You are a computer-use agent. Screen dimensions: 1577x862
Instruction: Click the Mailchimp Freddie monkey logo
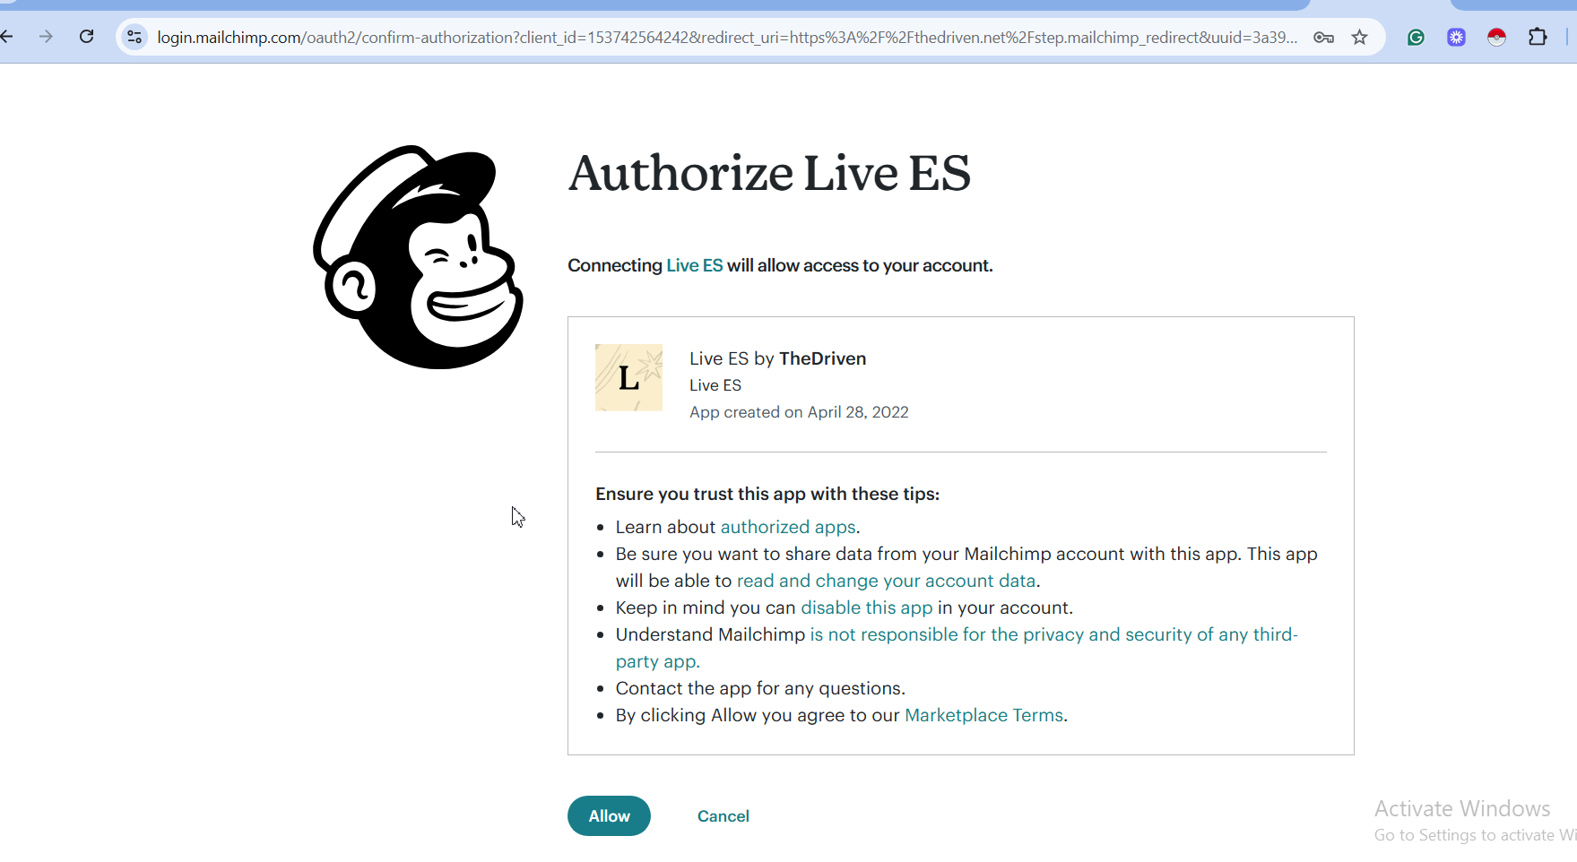[x=418, y=257]
